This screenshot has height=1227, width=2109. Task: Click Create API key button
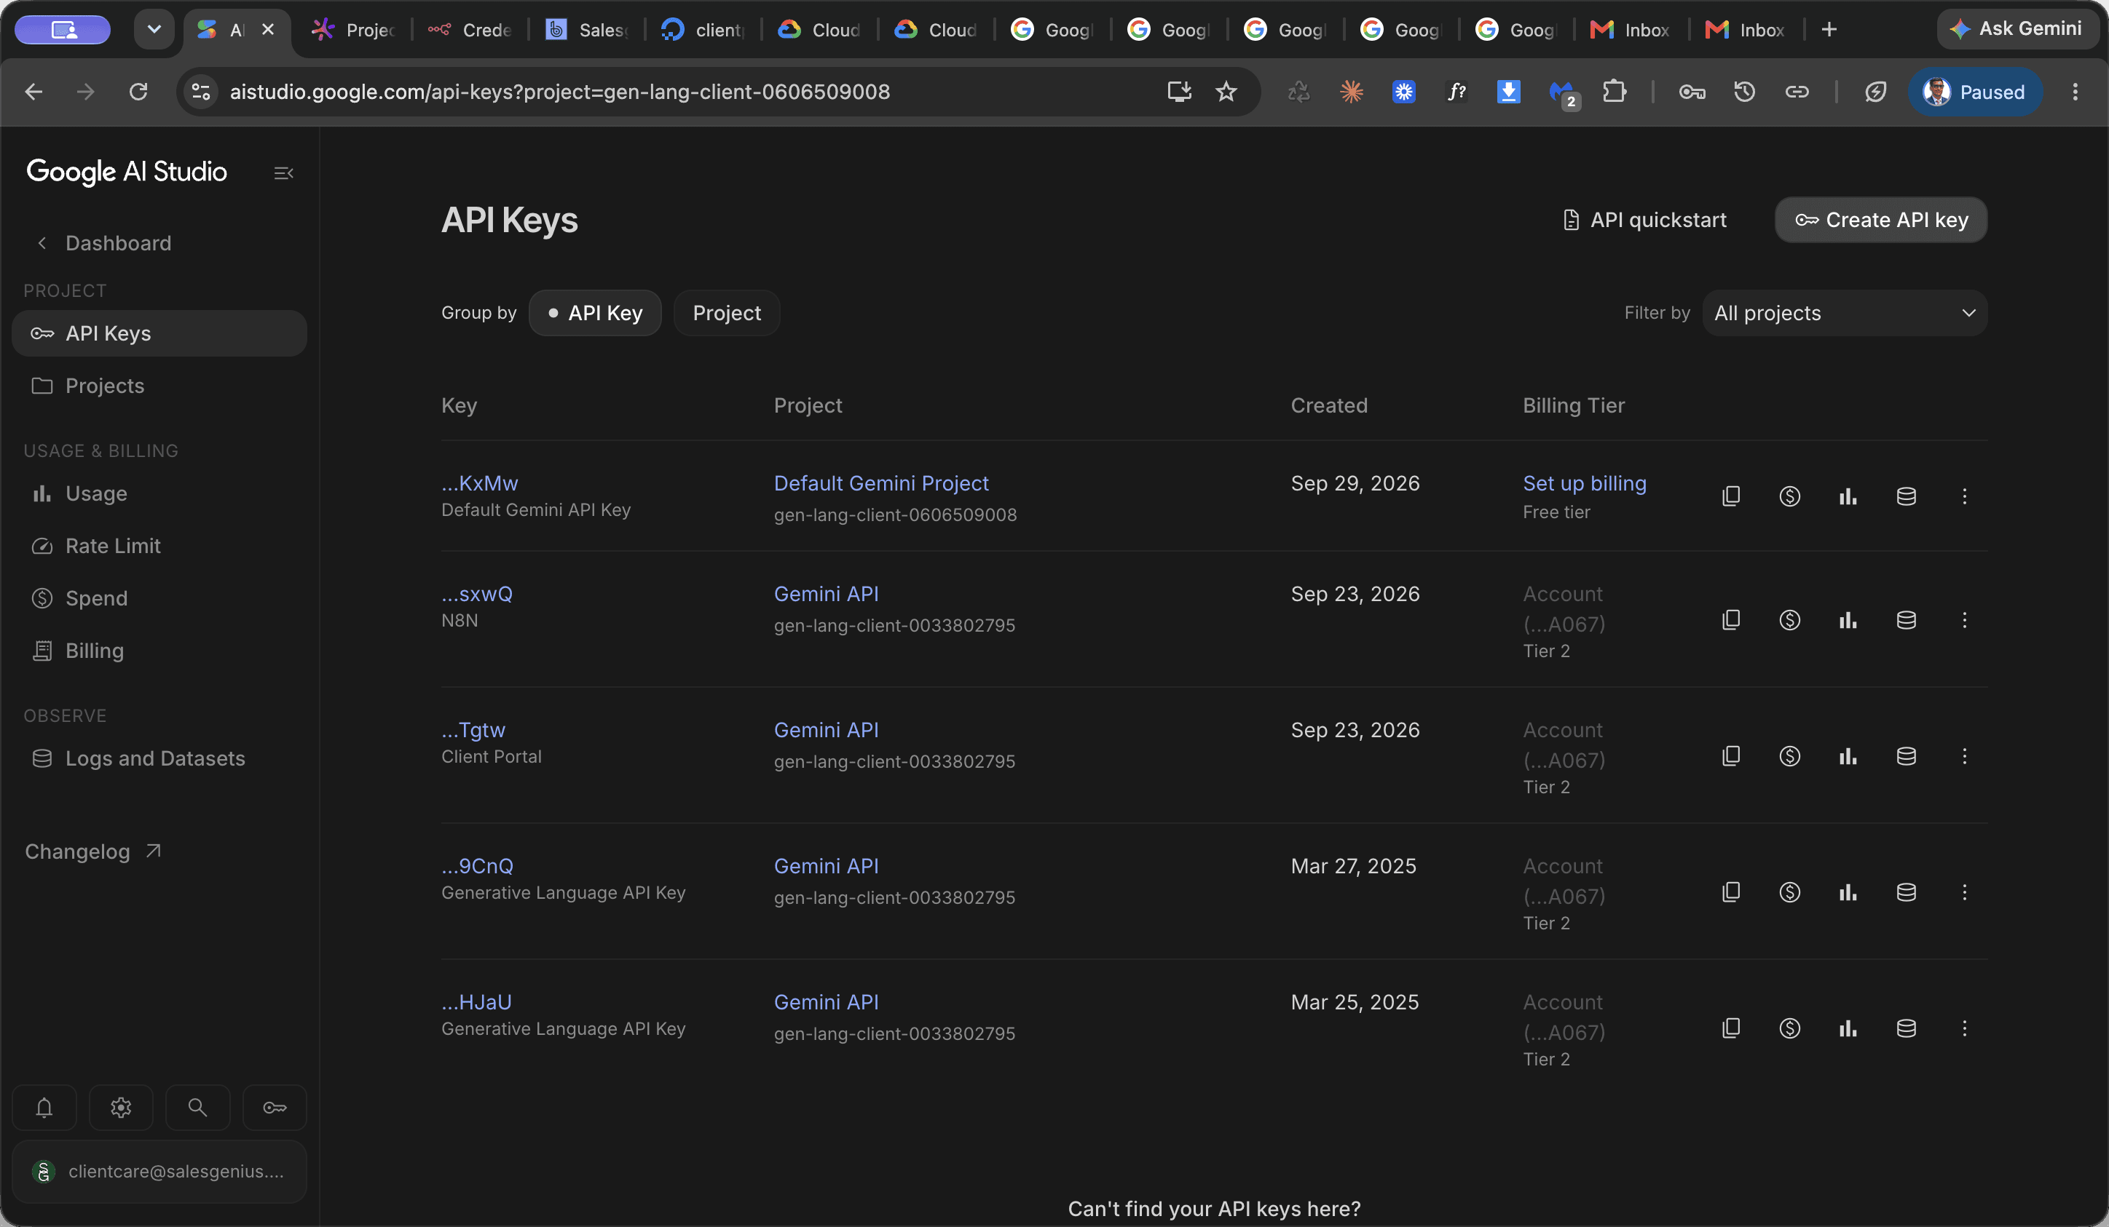(x=1880, y=220)
